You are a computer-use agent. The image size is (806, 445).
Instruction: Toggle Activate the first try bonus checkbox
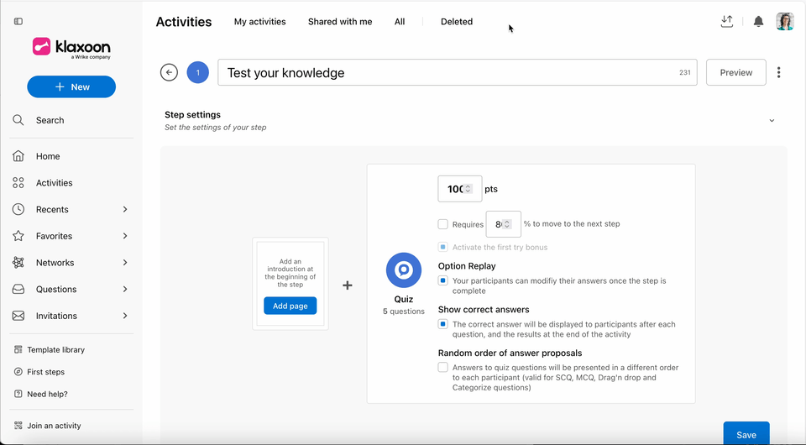click(x=442, y=247)
